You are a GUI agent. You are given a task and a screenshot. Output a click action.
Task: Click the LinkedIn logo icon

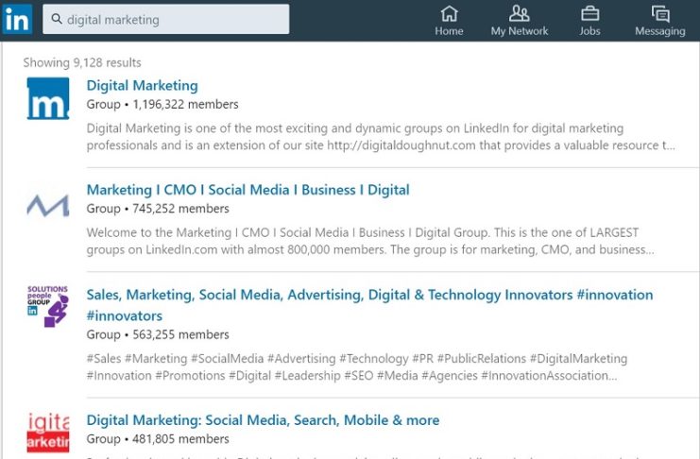pyautogui.click(x=17, y=19)
